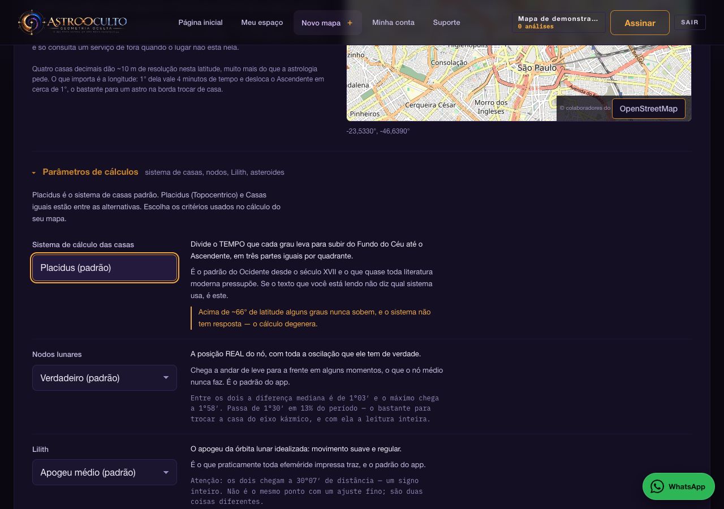Go to Página inicial
Viewport: 724px width, 509px height.
click(x=200, y=23)
